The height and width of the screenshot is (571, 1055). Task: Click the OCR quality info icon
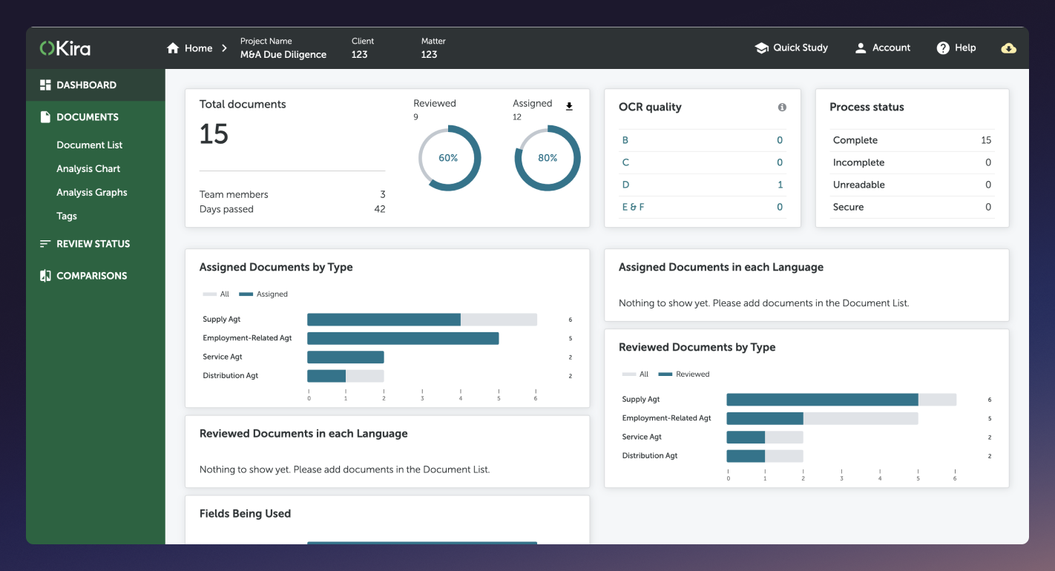click(x=782, y=107)
